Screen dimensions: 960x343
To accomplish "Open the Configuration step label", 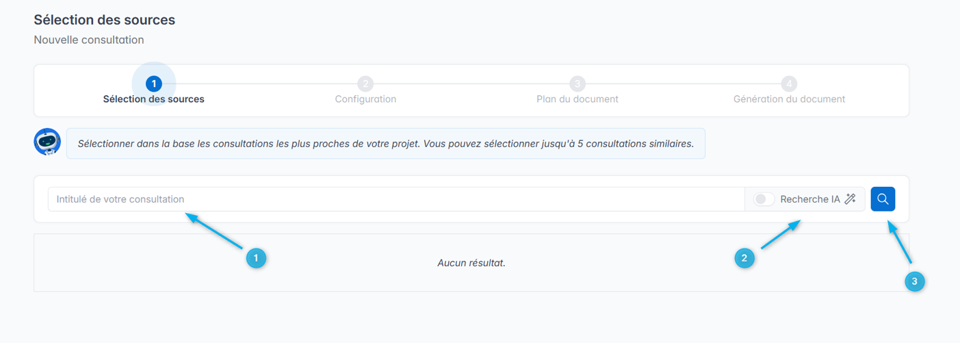I will pos(365,99).
